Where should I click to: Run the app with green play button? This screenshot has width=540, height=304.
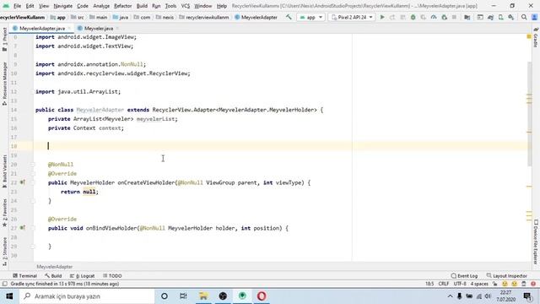click(382, 17)
